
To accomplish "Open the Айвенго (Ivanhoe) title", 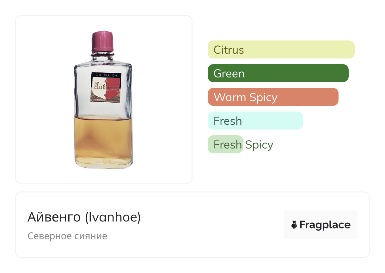I will tap(84, 217).
